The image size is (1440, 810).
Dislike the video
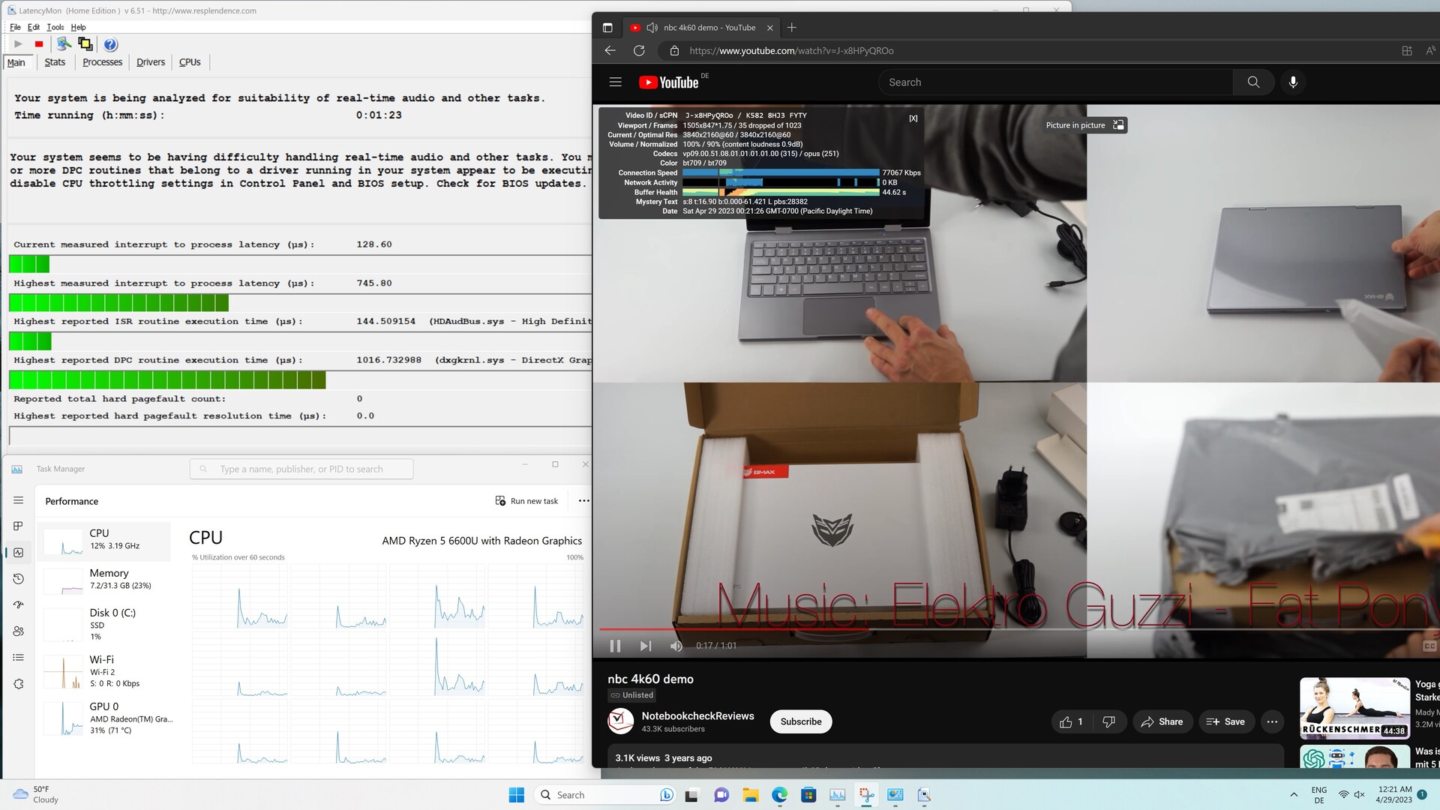click(x=1108, y=721)
